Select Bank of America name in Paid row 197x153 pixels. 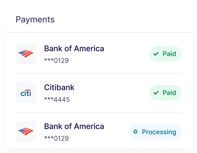[x=74, y=49]
